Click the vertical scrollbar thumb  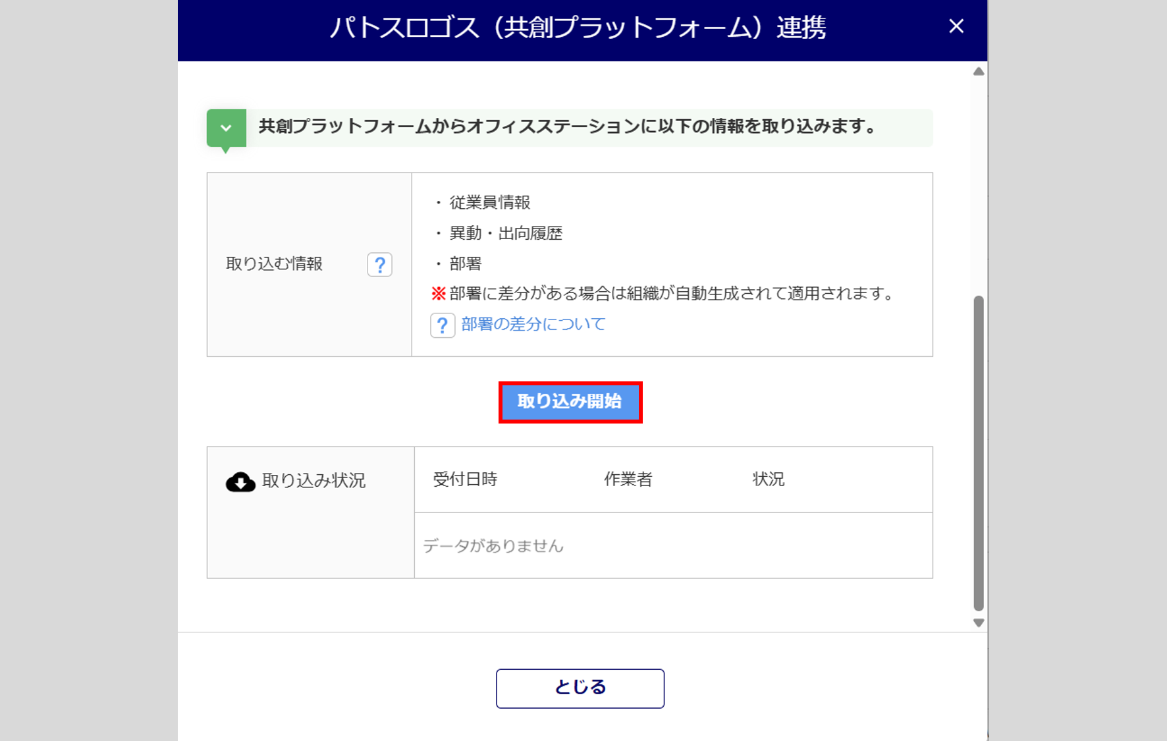click(979, 453)
